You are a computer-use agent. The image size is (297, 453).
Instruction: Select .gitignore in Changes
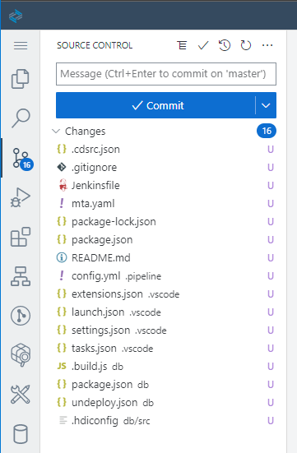pos(164,168)
